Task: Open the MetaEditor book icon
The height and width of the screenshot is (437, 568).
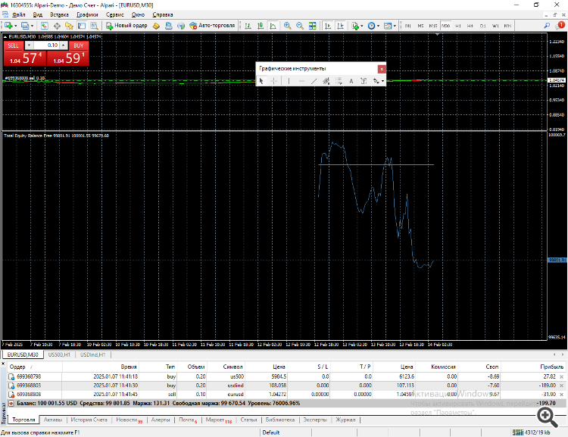Action: coord(156,26)
